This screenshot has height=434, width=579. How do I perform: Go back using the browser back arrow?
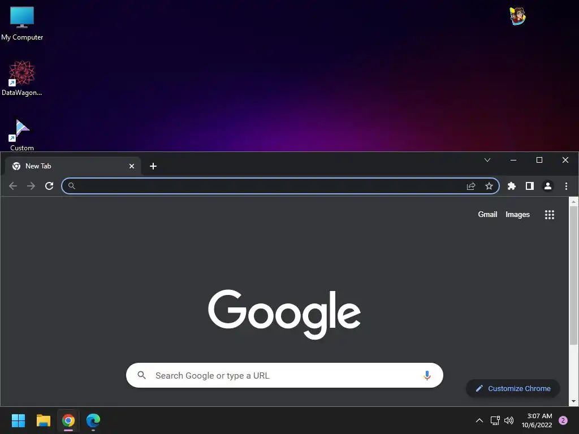tap(13, 186)
